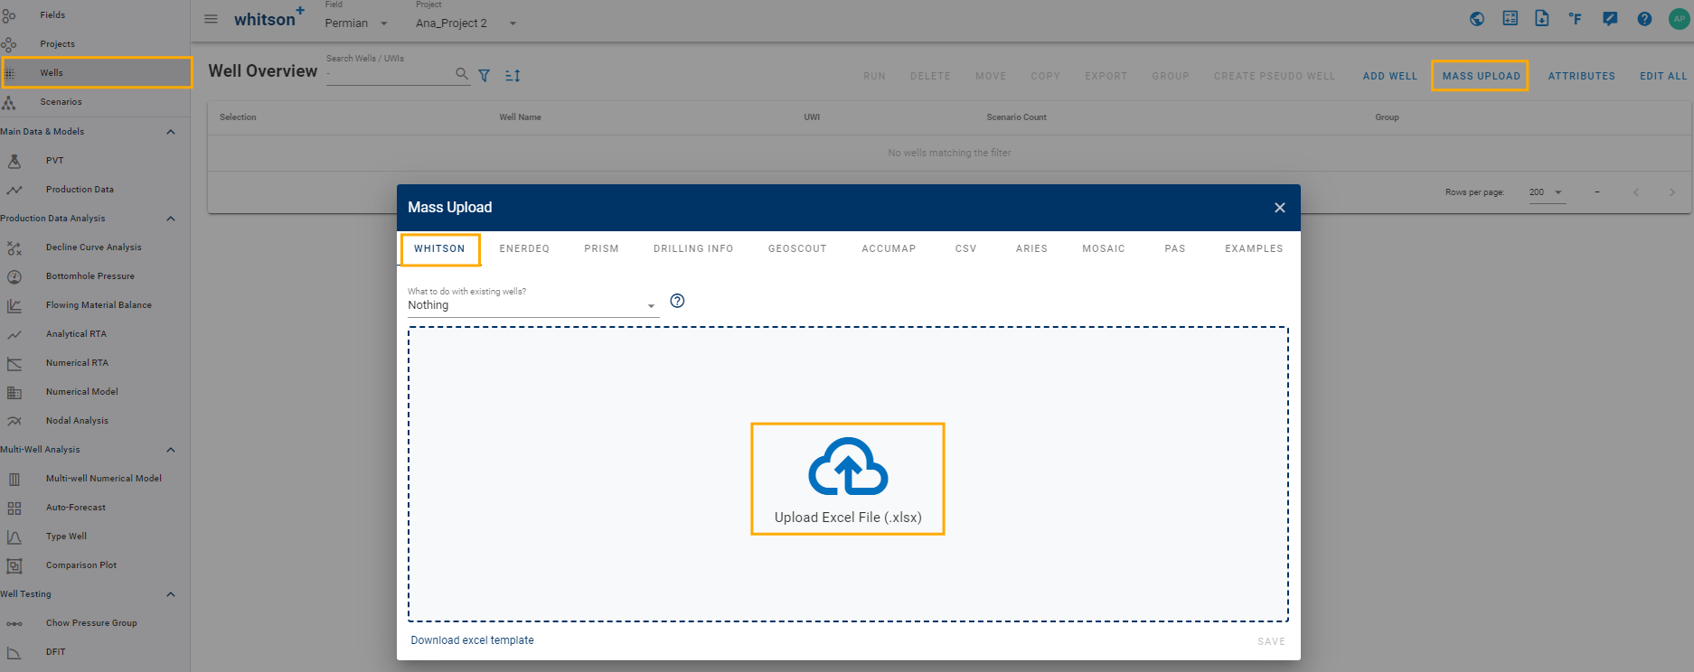
Task: Click the Nodal Analysis icon
Action: 14,421
